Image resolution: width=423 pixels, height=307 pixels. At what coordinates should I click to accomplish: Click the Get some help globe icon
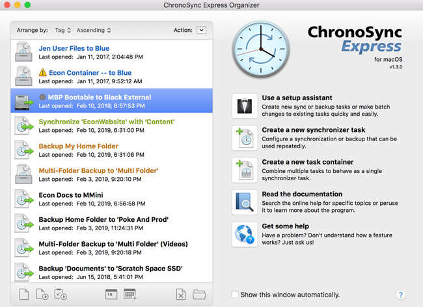[x=245, y=234]
